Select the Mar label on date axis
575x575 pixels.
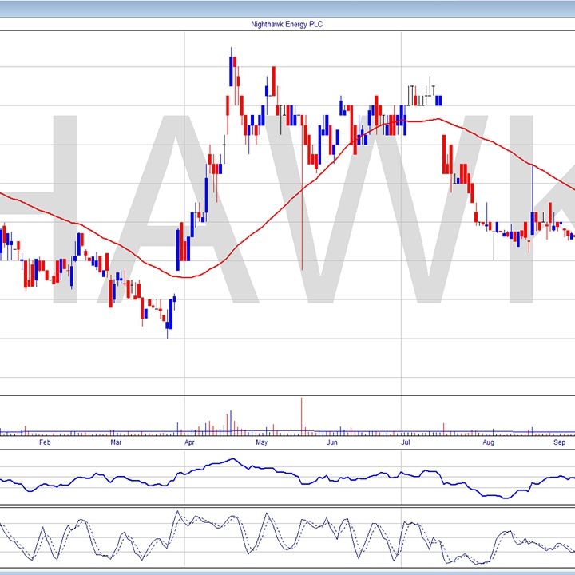[x=116, y=442]
